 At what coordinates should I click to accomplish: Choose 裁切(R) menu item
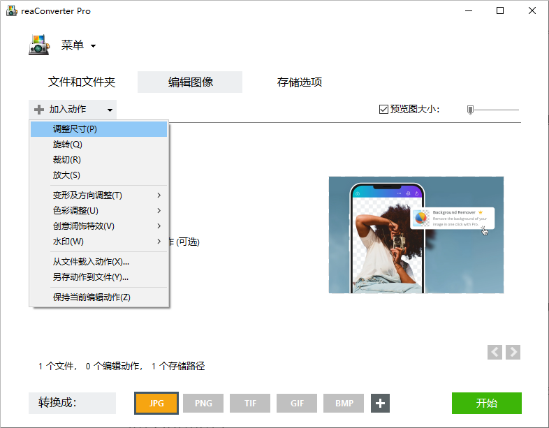point(98,160)
